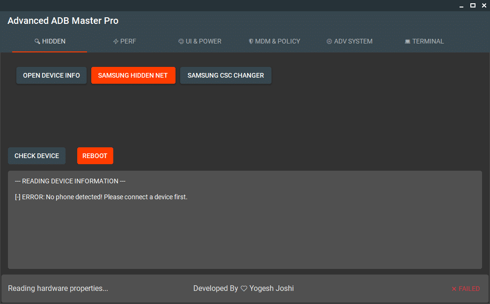Open SAMSUNG CSC CHANGER
490x304 pixels.
226,75
